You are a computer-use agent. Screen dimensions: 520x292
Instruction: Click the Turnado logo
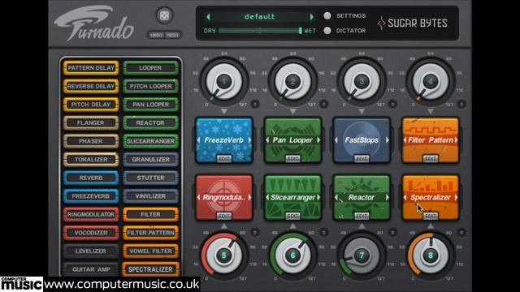(94, 24)
